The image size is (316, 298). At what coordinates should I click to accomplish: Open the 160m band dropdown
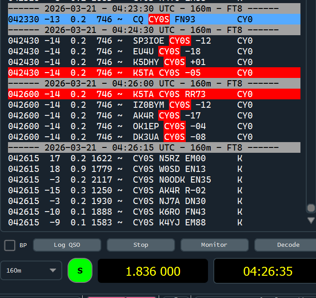[31, 270]
